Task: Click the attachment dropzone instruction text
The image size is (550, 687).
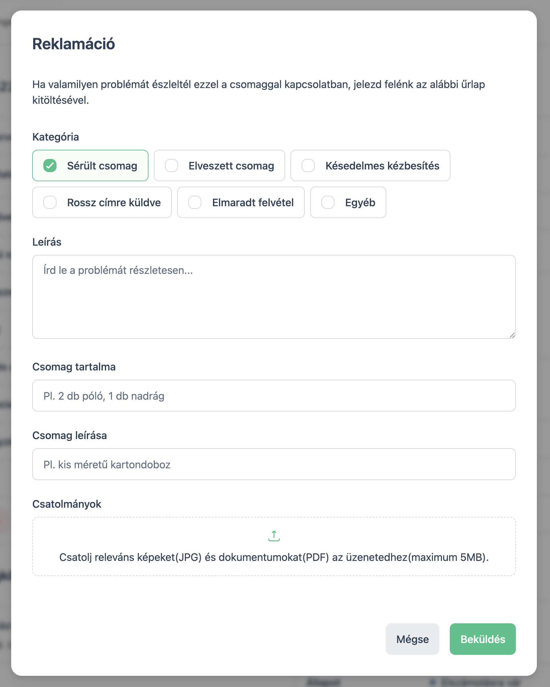Action: click(x=274, y=557)
